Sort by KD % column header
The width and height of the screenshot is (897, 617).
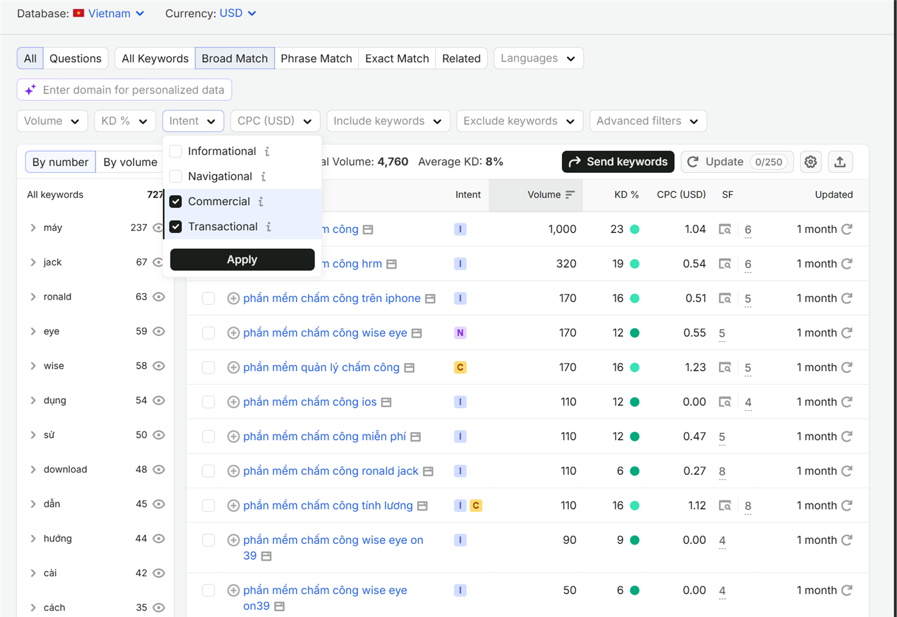tap(627, 195)
